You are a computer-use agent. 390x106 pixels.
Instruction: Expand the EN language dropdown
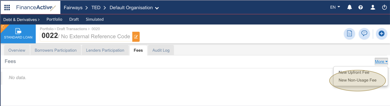[x=335, y=7]
